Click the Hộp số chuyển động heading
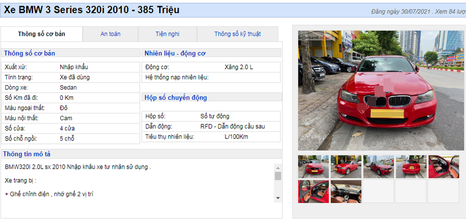This screenshot has width=466, height=221. (176, 98)
